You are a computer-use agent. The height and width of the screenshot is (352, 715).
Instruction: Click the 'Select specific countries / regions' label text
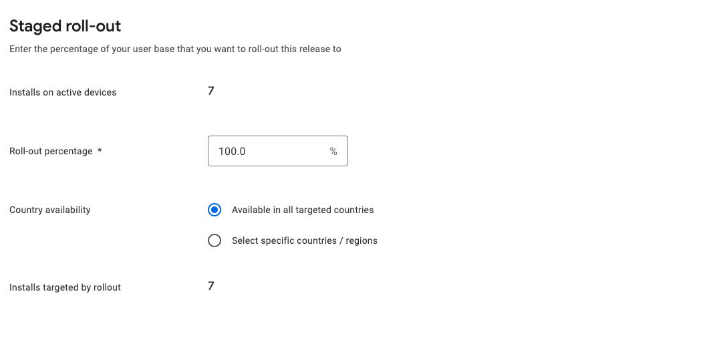point(304,240)
